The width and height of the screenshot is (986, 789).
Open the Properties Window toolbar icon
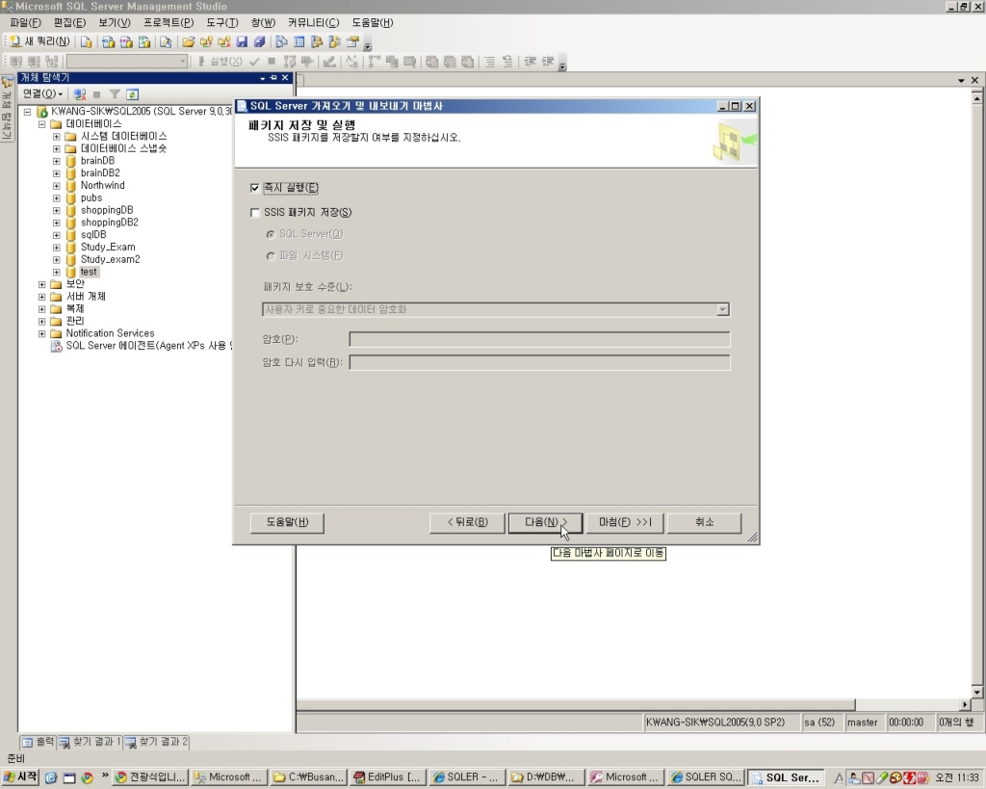pyautogui.click(x=352, y=42)
